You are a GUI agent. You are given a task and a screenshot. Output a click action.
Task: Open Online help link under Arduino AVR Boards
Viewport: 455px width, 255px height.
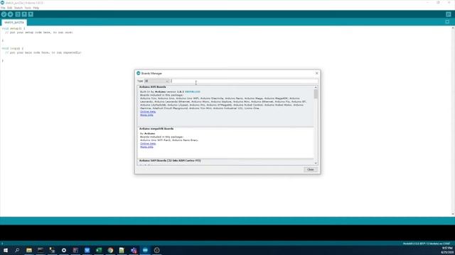pyautogui.click(x=148, y=112)
